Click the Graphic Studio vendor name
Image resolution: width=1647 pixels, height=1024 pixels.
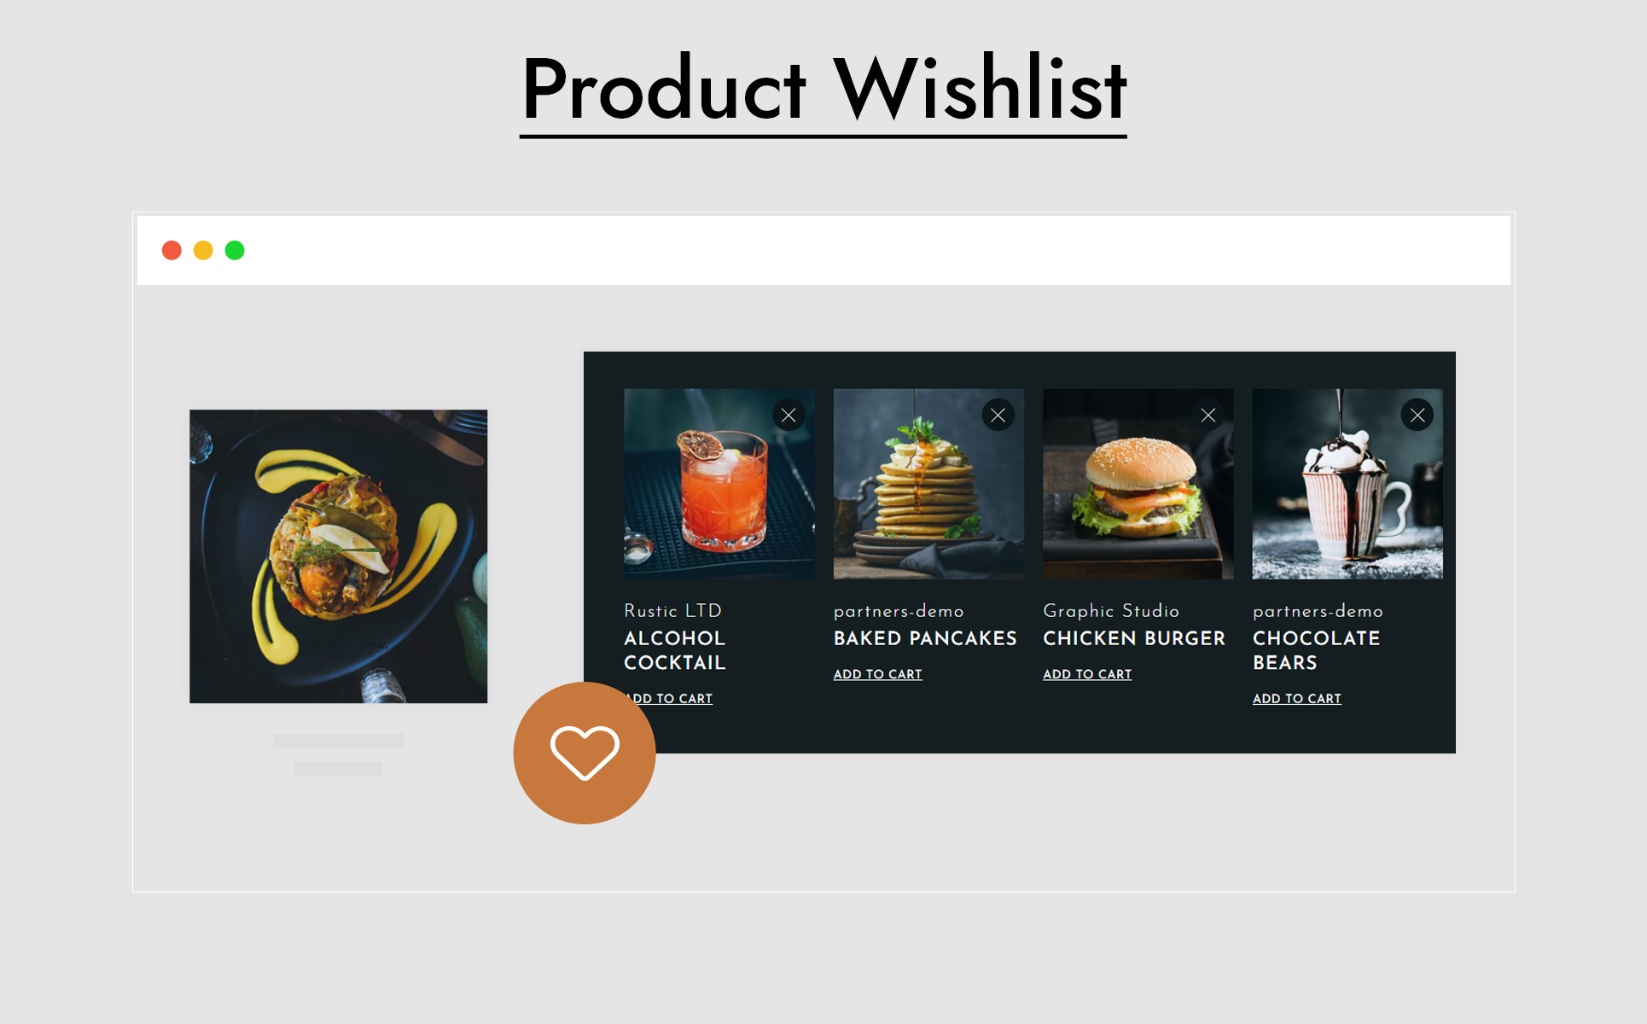click(x=1111, y=611)
